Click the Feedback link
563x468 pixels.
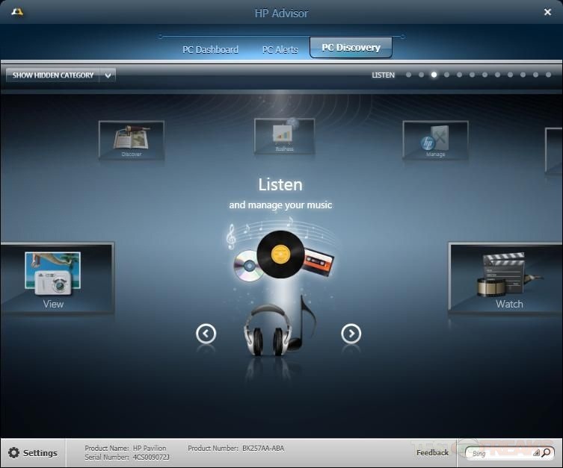432,452
